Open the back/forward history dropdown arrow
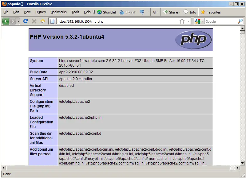Viewport: 246px width, 178px height. tap(18, 21)
